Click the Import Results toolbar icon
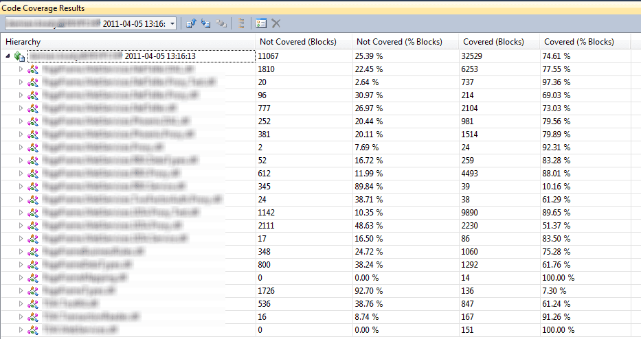Image resolution: width=641 pixels, height=339 pixels. click(205, 23)
